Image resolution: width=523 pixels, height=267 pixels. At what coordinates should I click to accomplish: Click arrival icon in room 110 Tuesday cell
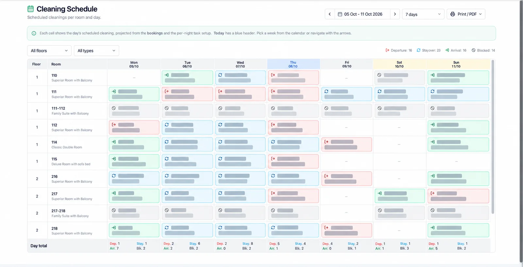click(167, 75)
